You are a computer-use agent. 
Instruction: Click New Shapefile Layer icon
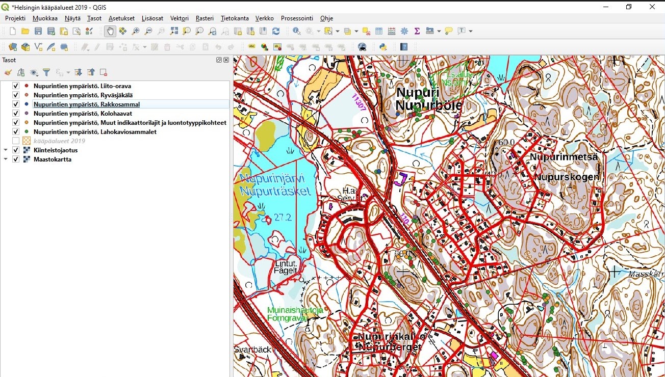click(38, 47)
